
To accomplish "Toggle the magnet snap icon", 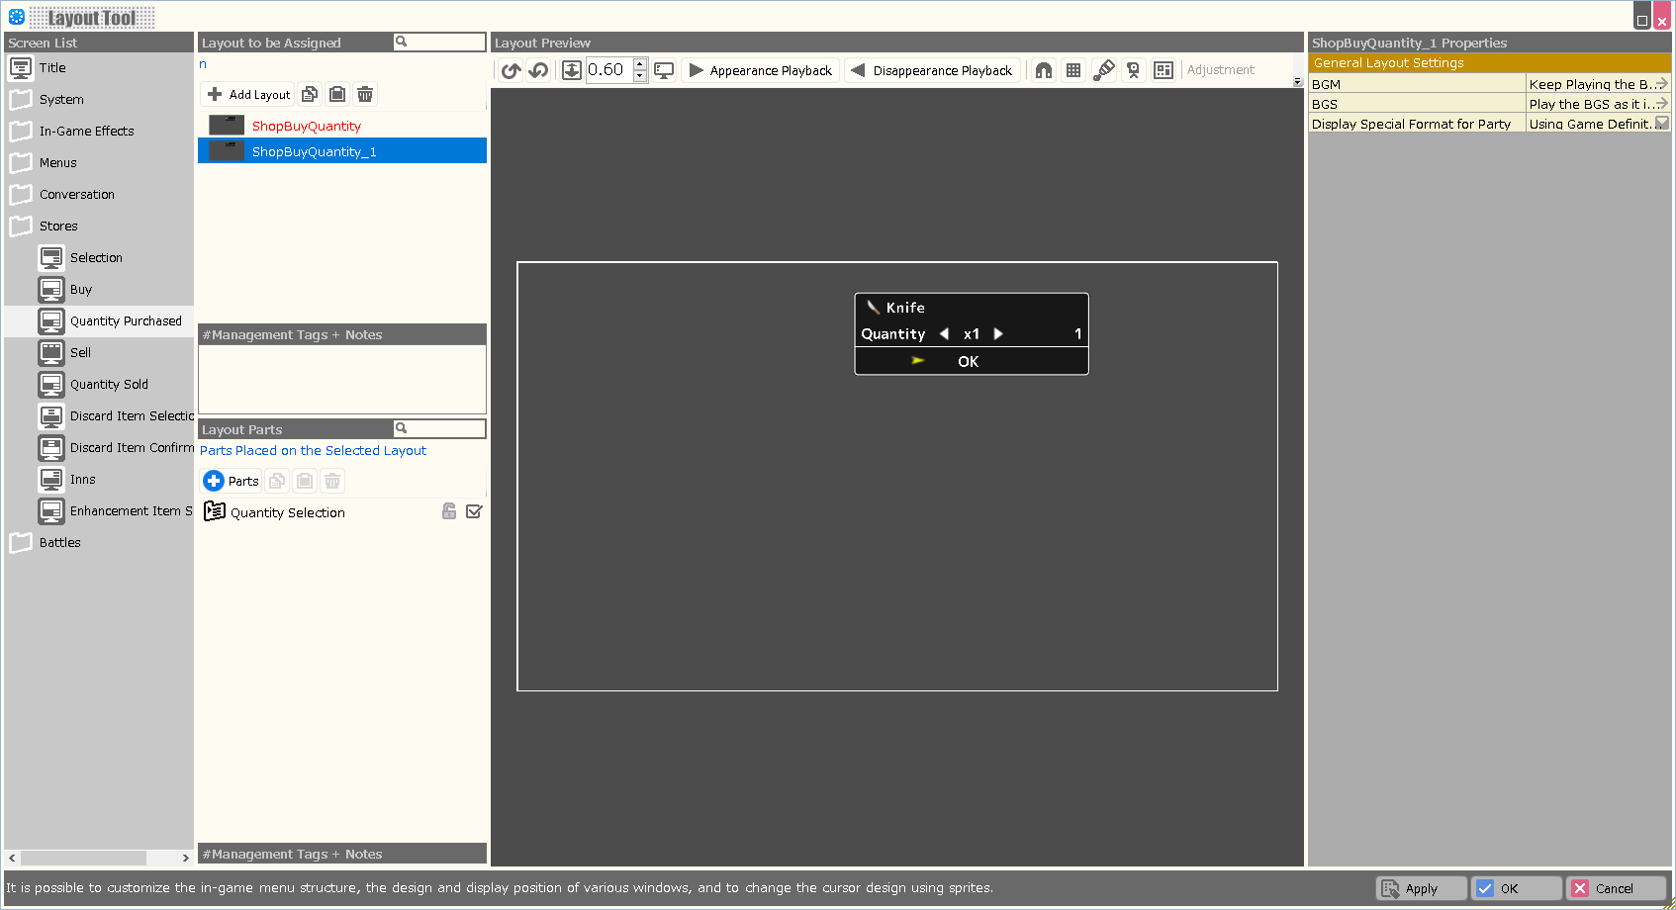I will 1044,70.
